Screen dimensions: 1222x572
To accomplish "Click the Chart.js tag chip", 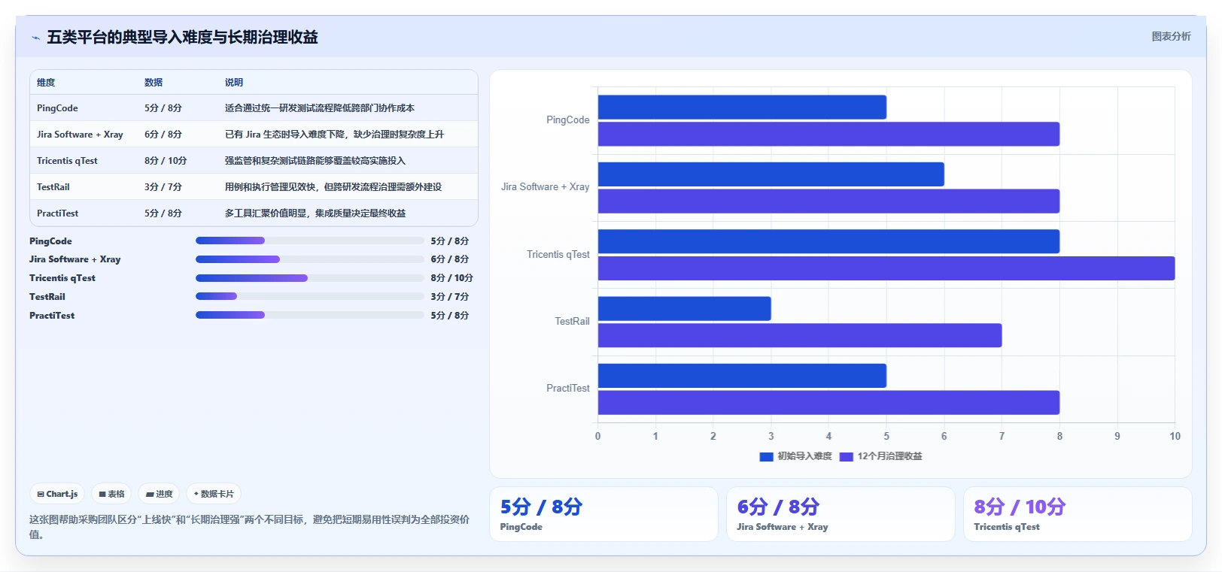I will click(57, 494).
